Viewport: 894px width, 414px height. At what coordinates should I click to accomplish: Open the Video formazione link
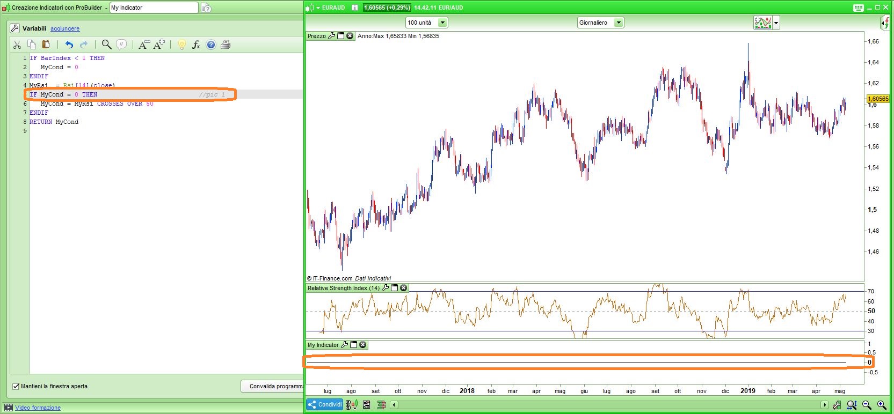[38, 408]
